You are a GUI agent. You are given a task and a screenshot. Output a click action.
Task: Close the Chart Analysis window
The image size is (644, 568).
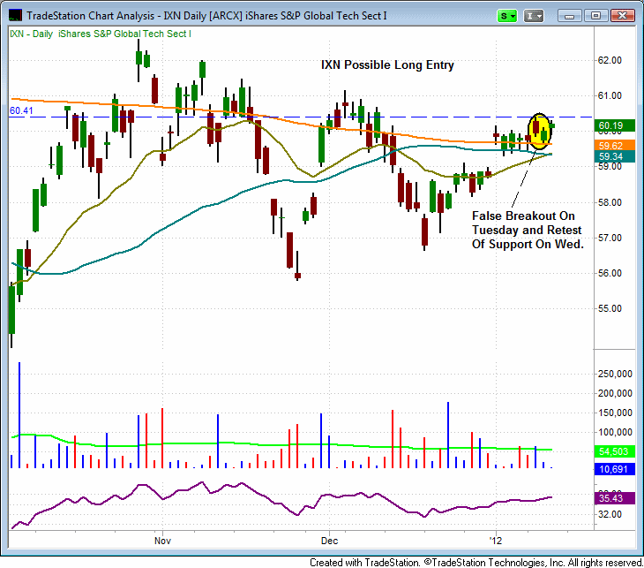622,16
